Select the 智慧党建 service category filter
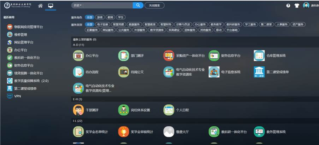 pyautogui.click(x=118, y=24)
